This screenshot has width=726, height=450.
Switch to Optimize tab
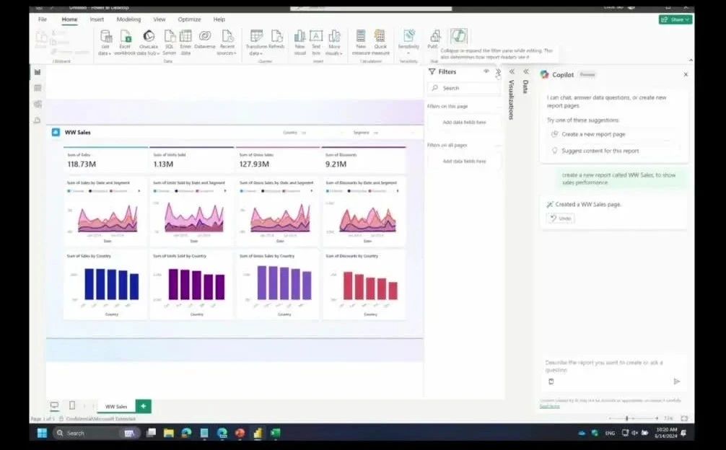pos(189,19)
